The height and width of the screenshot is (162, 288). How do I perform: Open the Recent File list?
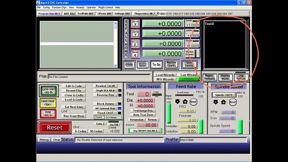pyautogui.click(x=74, y=90)
